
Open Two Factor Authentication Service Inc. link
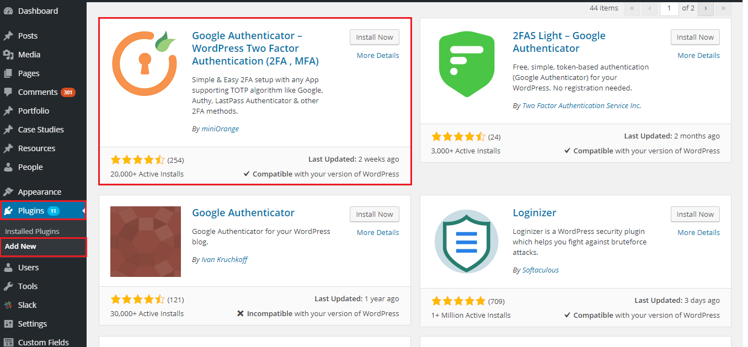tap(581, 106)
